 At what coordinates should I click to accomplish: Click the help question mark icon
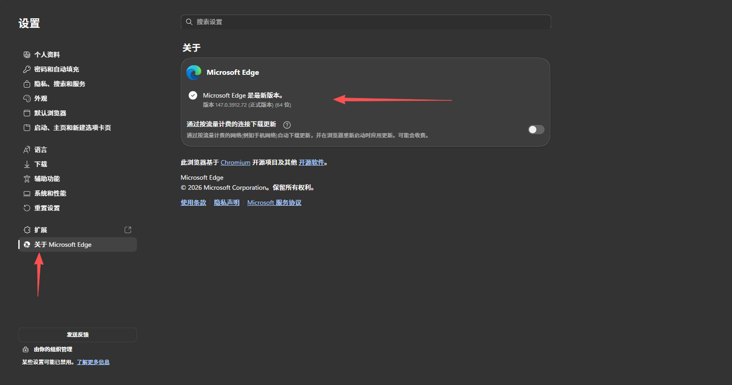click(287, 125)
